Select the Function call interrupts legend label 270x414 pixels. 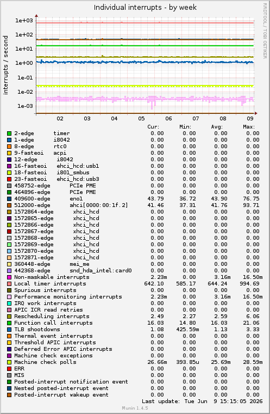tap(53, 323)
